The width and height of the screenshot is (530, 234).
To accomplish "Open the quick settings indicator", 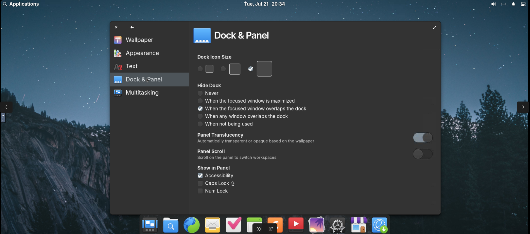I will [523, 4].
